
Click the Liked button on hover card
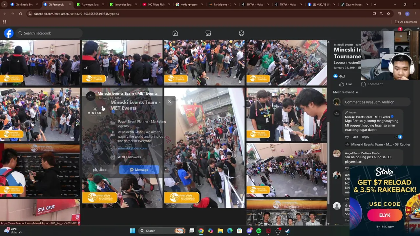tap(100, 169)
